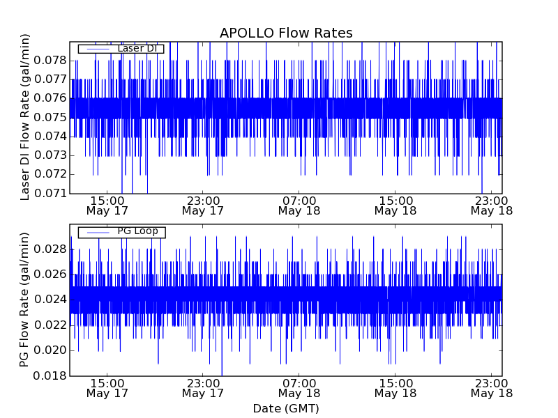This screenshot has height=418, width=558.
Task: Click the blue line sample in Laser DI legend
Action: click(x=96, y=49)
